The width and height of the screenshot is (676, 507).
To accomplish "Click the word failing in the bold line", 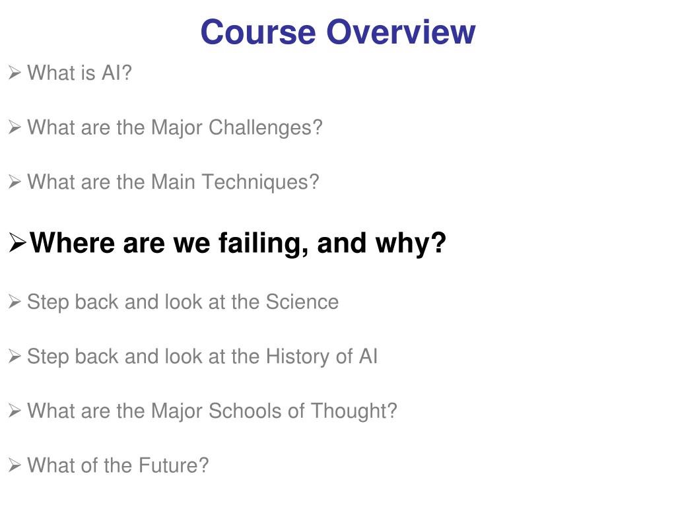I will (263, 244).
